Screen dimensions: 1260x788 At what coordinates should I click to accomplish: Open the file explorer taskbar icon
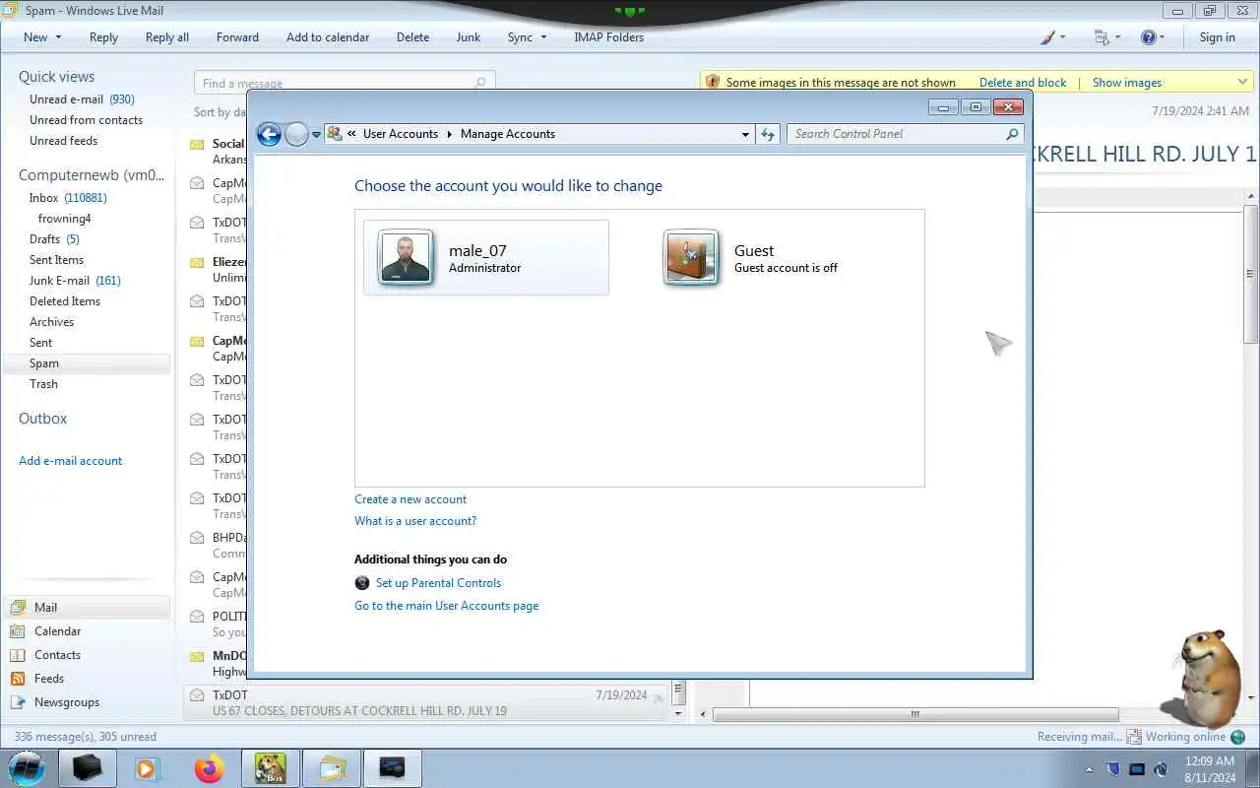point(332,768)
